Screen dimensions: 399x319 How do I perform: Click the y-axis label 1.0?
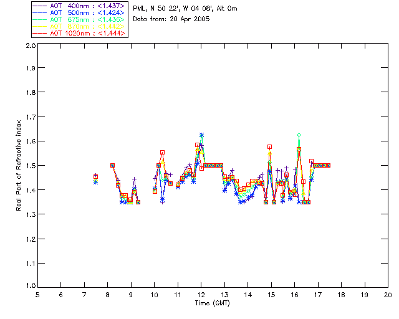pyautogui.click(x=31, y=285)
